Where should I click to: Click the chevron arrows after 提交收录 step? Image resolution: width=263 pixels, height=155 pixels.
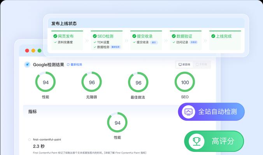tap(166, 41)
